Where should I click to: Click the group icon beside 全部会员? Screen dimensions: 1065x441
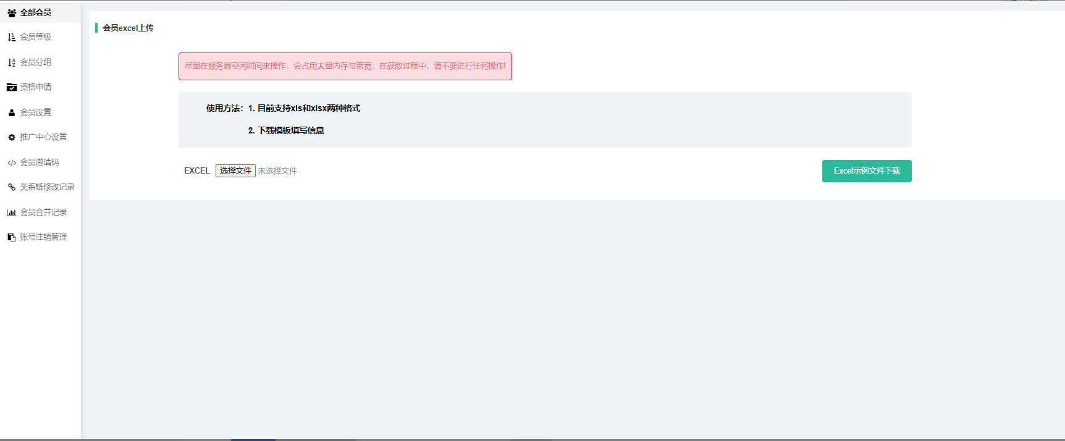pyautogui.click(x=12, y=13)
